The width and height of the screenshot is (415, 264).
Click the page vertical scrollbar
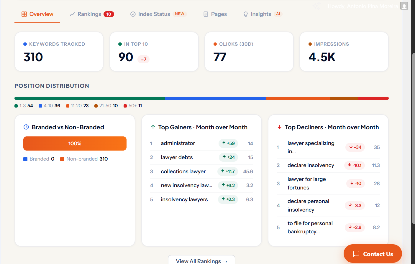[x=413, y=138]
